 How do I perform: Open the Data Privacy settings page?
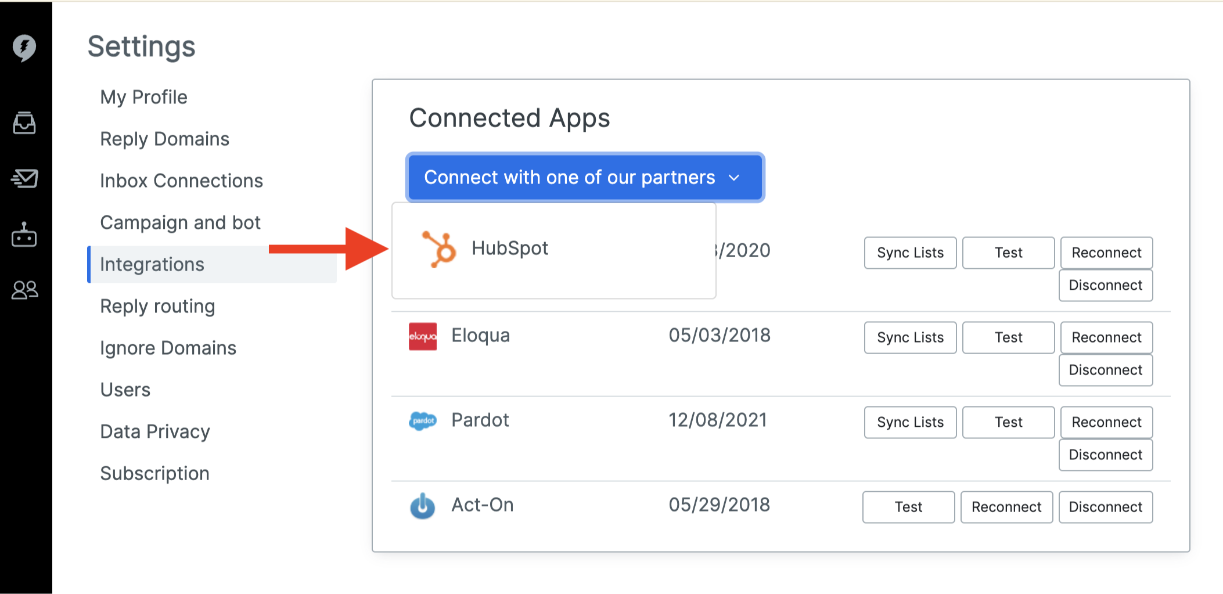point(154,431)
